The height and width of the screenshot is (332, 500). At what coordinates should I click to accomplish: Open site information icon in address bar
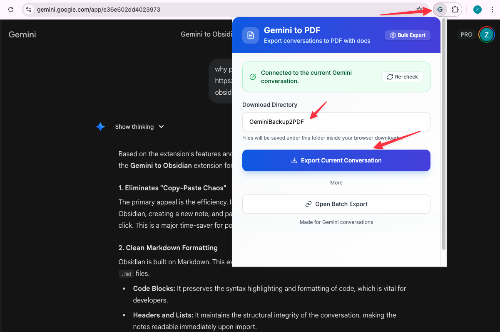(29, 9)
